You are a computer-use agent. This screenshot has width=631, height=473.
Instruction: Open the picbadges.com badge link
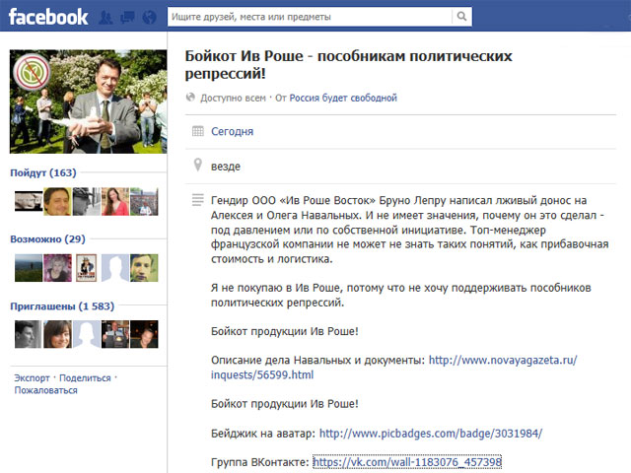[x=431, y=433]
